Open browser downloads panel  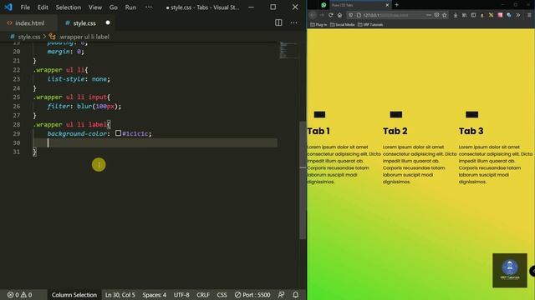tap(456, 15)
